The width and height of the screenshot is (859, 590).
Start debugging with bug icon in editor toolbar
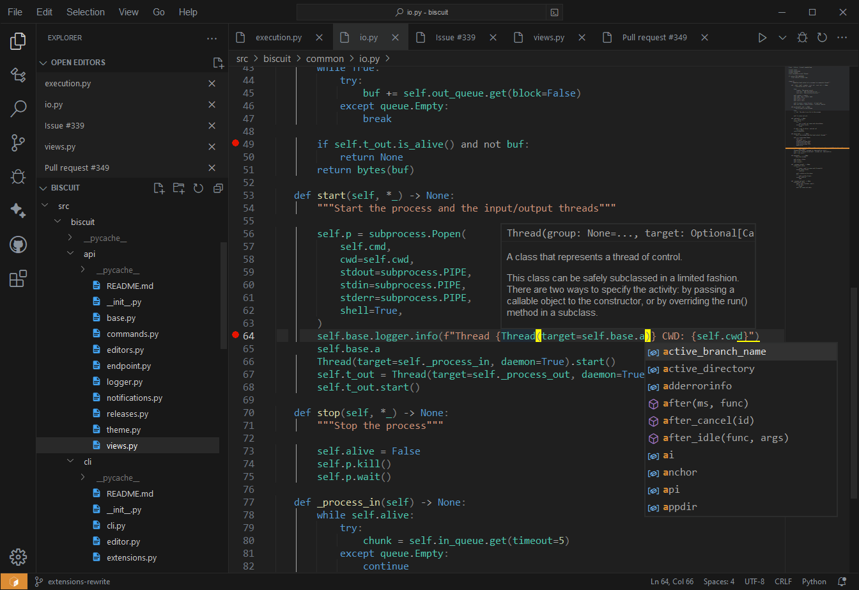[802, 38]
